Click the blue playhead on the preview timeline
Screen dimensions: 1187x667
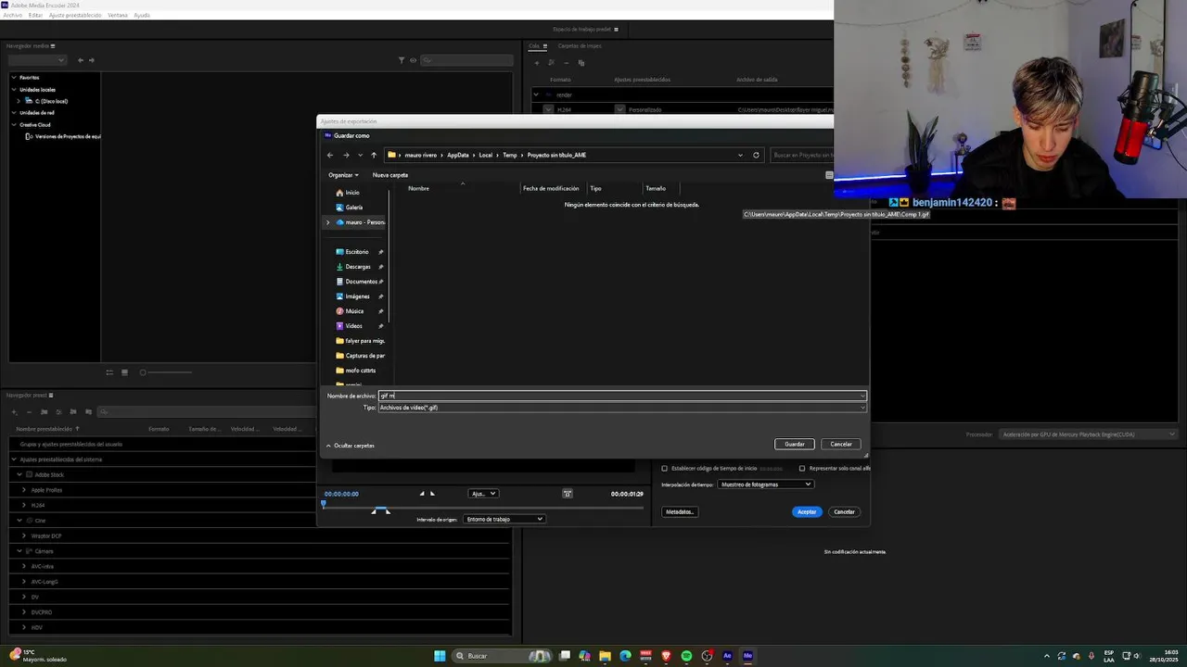pyautogui.click(x=324, y=504)
